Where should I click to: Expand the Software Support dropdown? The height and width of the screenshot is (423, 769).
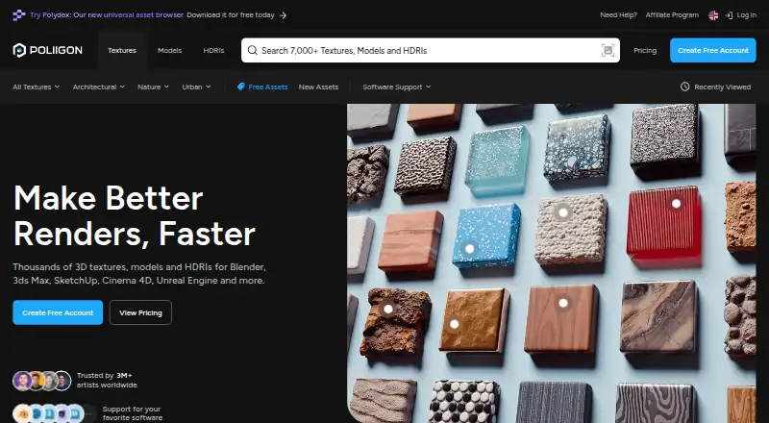397,87
